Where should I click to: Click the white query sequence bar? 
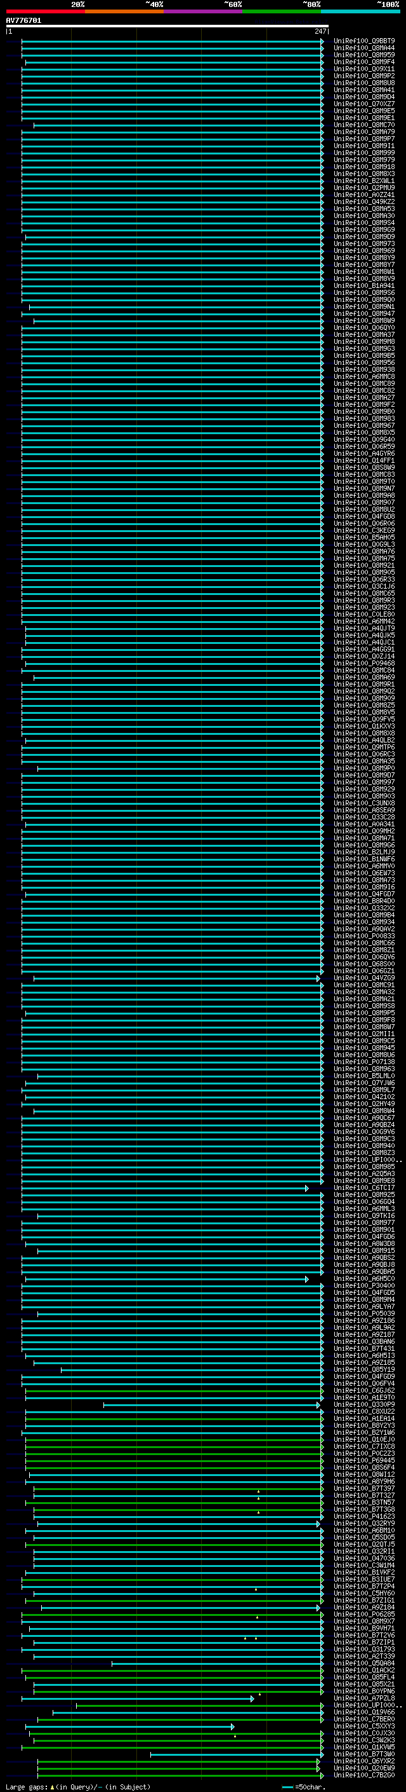167,27
